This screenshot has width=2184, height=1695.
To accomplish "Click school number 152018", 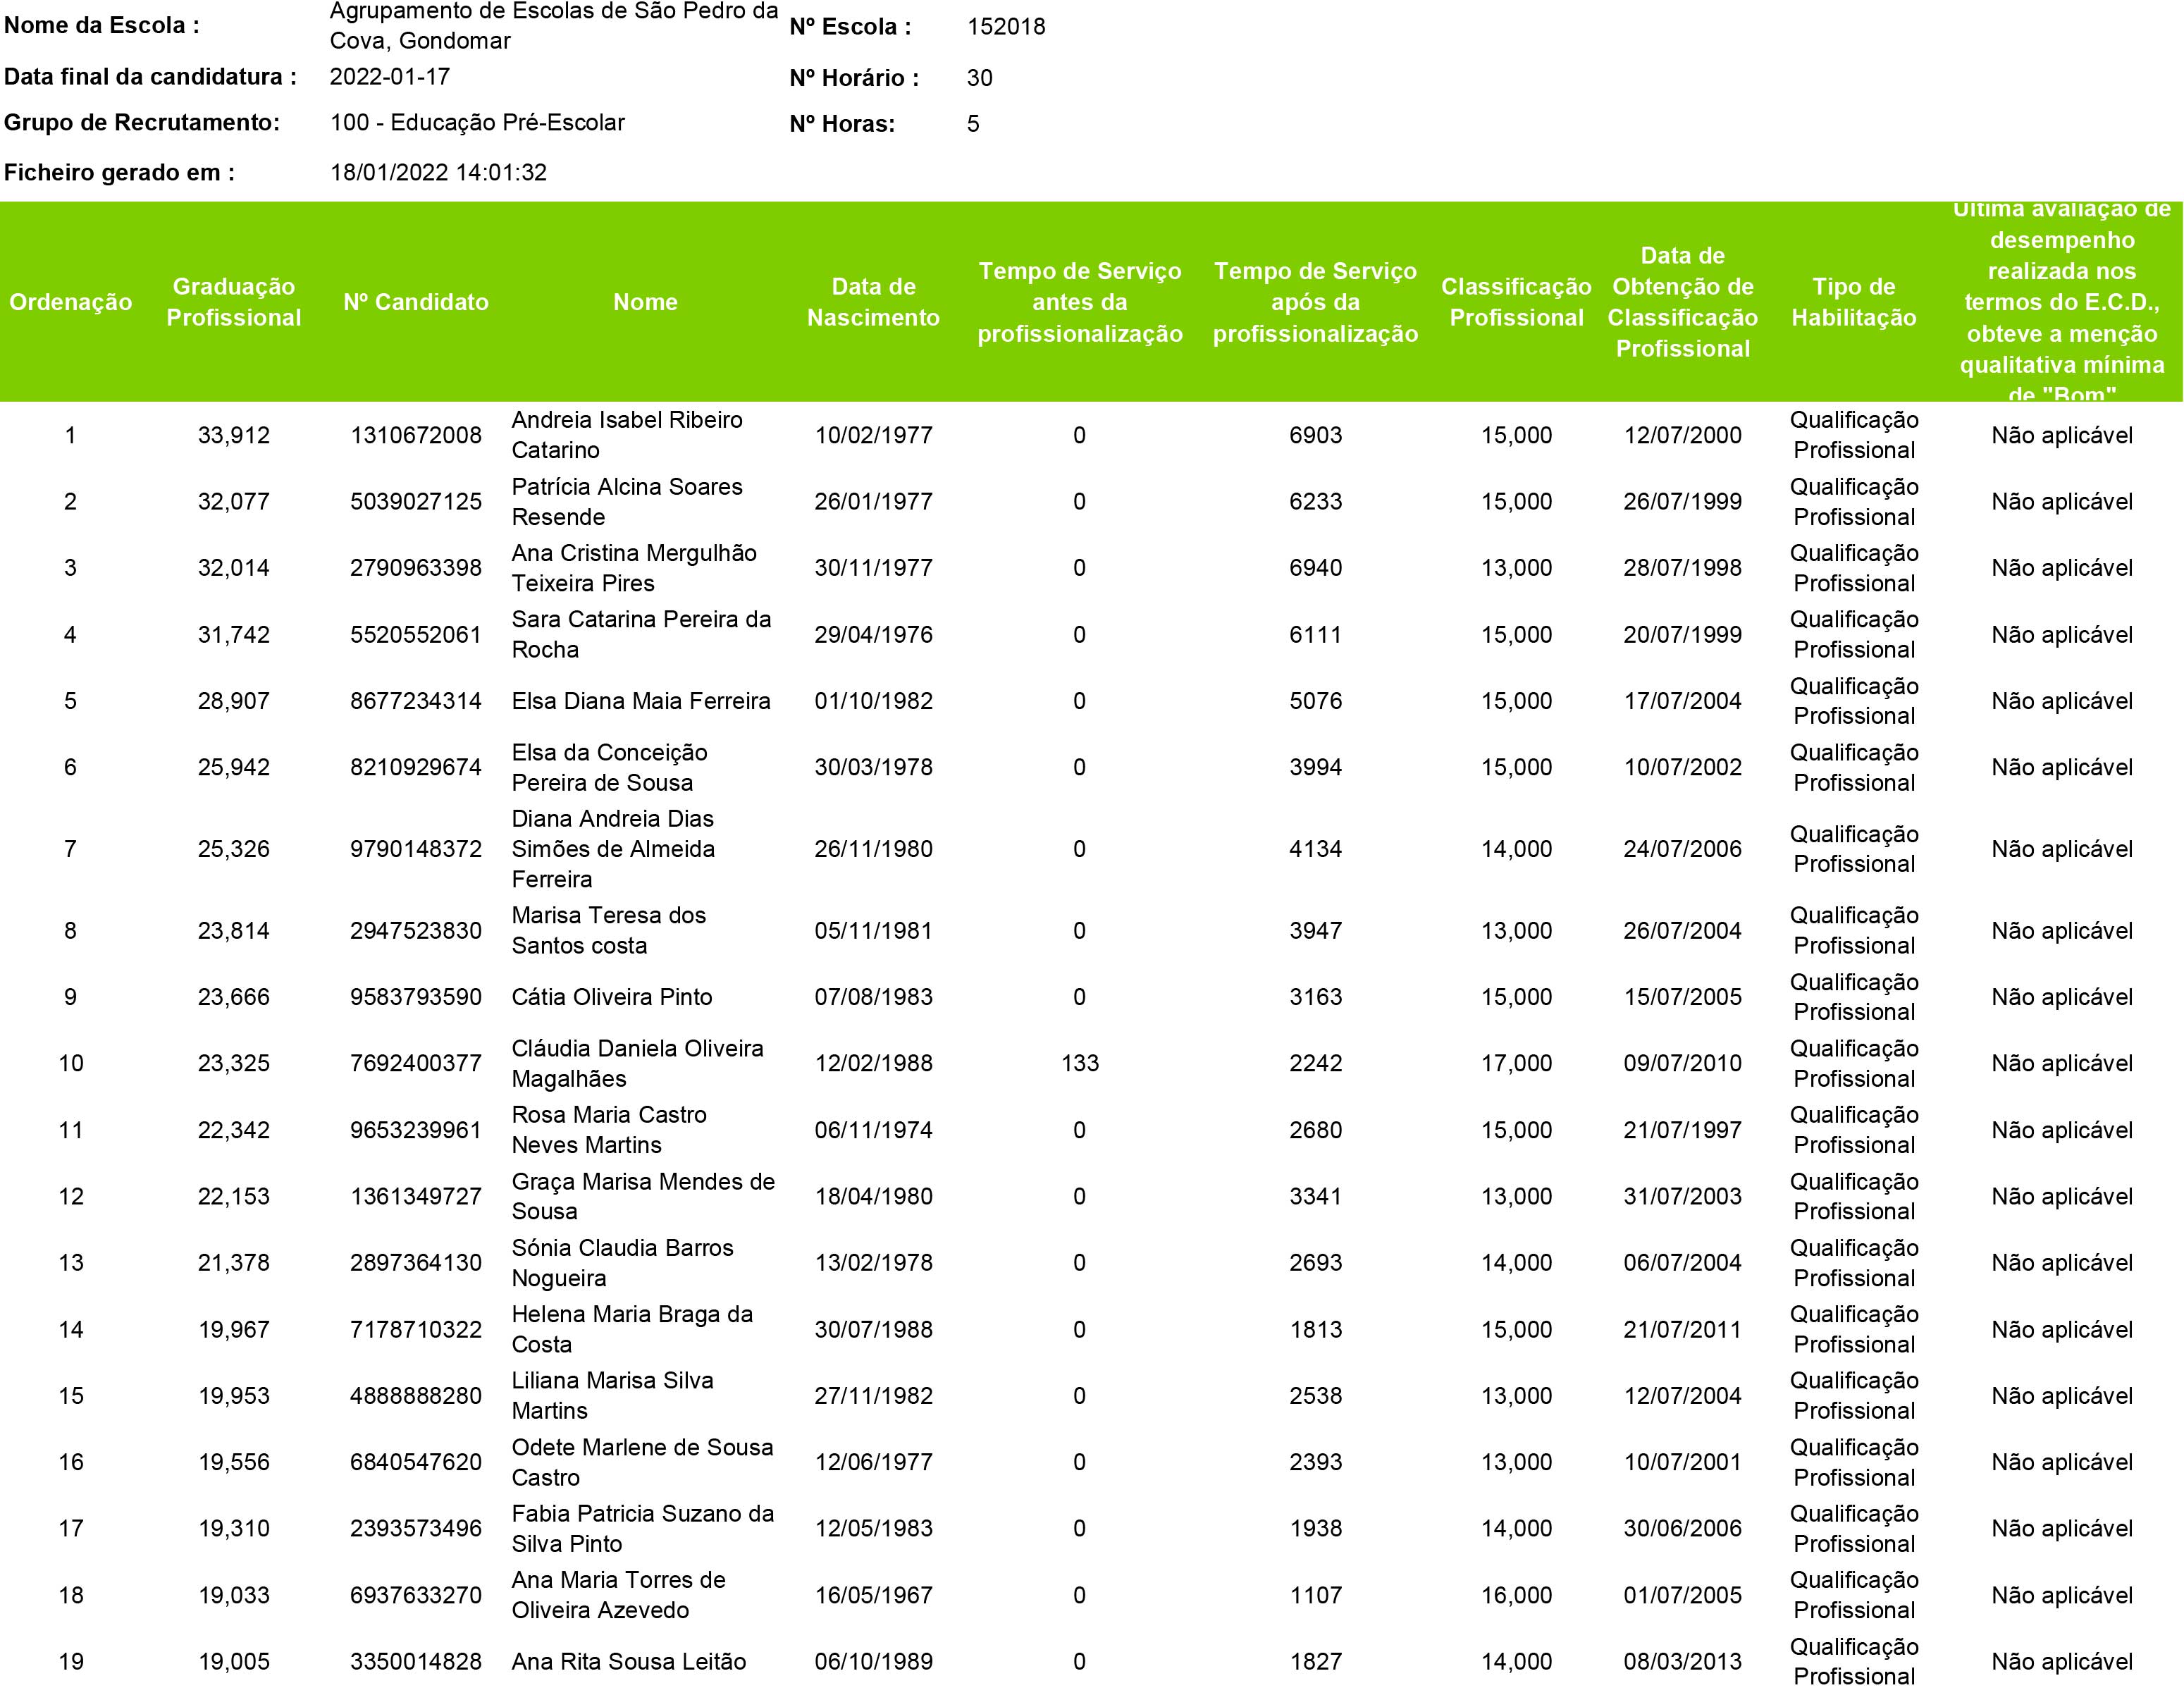I will pyautogui.click(x=1006, y=27).
